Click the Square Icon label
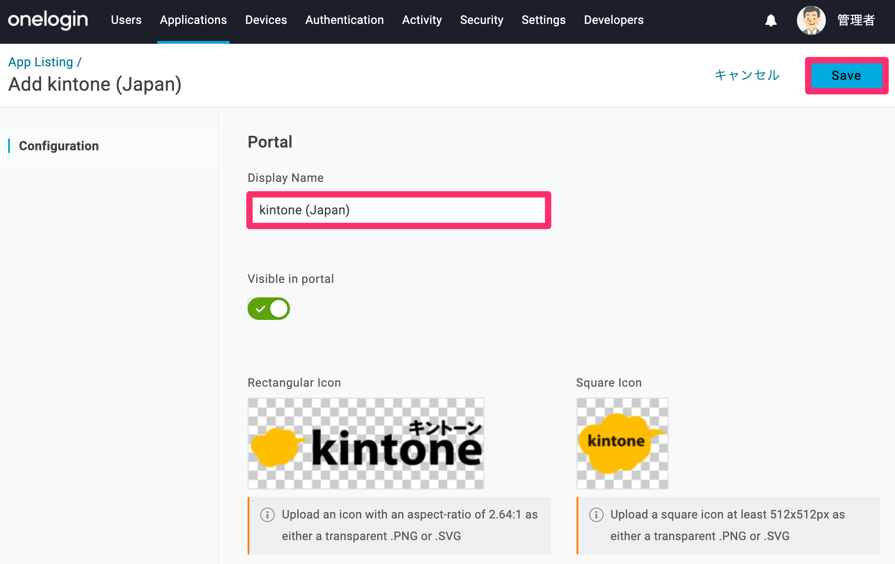 (x=609, y=383)
